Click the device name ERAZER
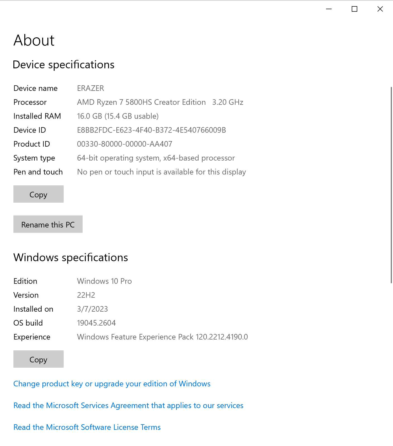 click(90, 88)
